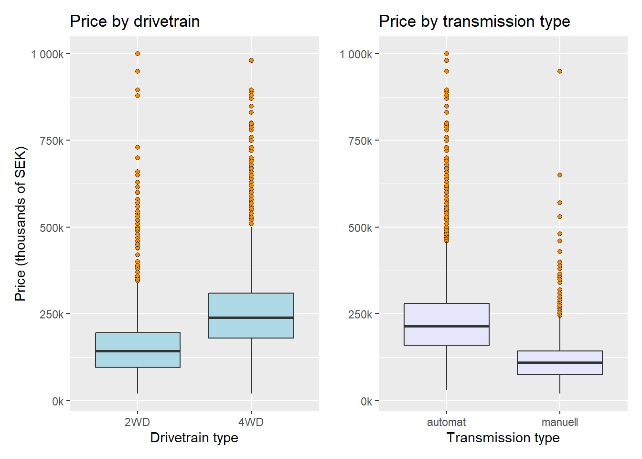This screenshot has height=459, width=642.
Task: Click the '500k' label on transmission plot
Action: click(360, 228)
